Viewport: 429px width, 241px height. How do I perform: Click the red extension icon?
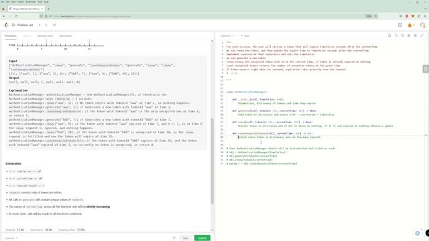(x=407, y=16)
